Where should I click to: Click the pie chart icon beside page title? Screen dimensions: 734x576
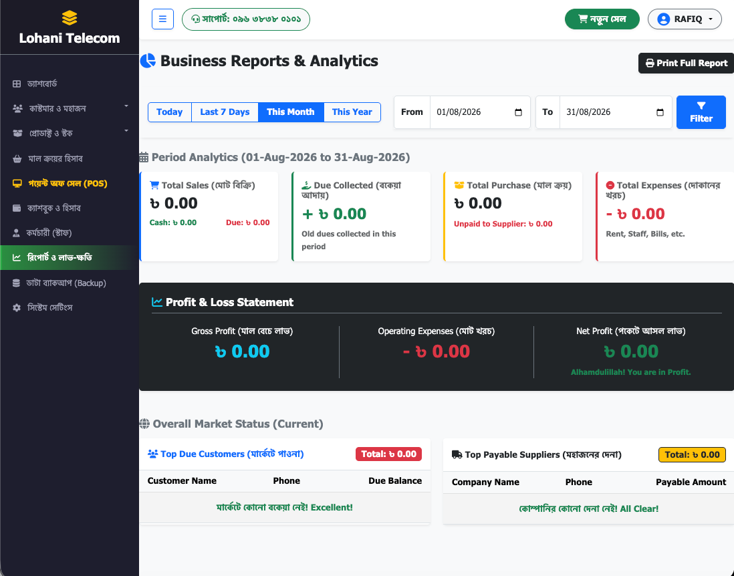pos(148,61)
